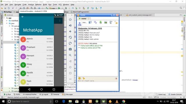The image size is (186, 104).
Task: Click the Cut scissors icon in the toolbar
Action: pyautogui.click(x=20, y=8)
